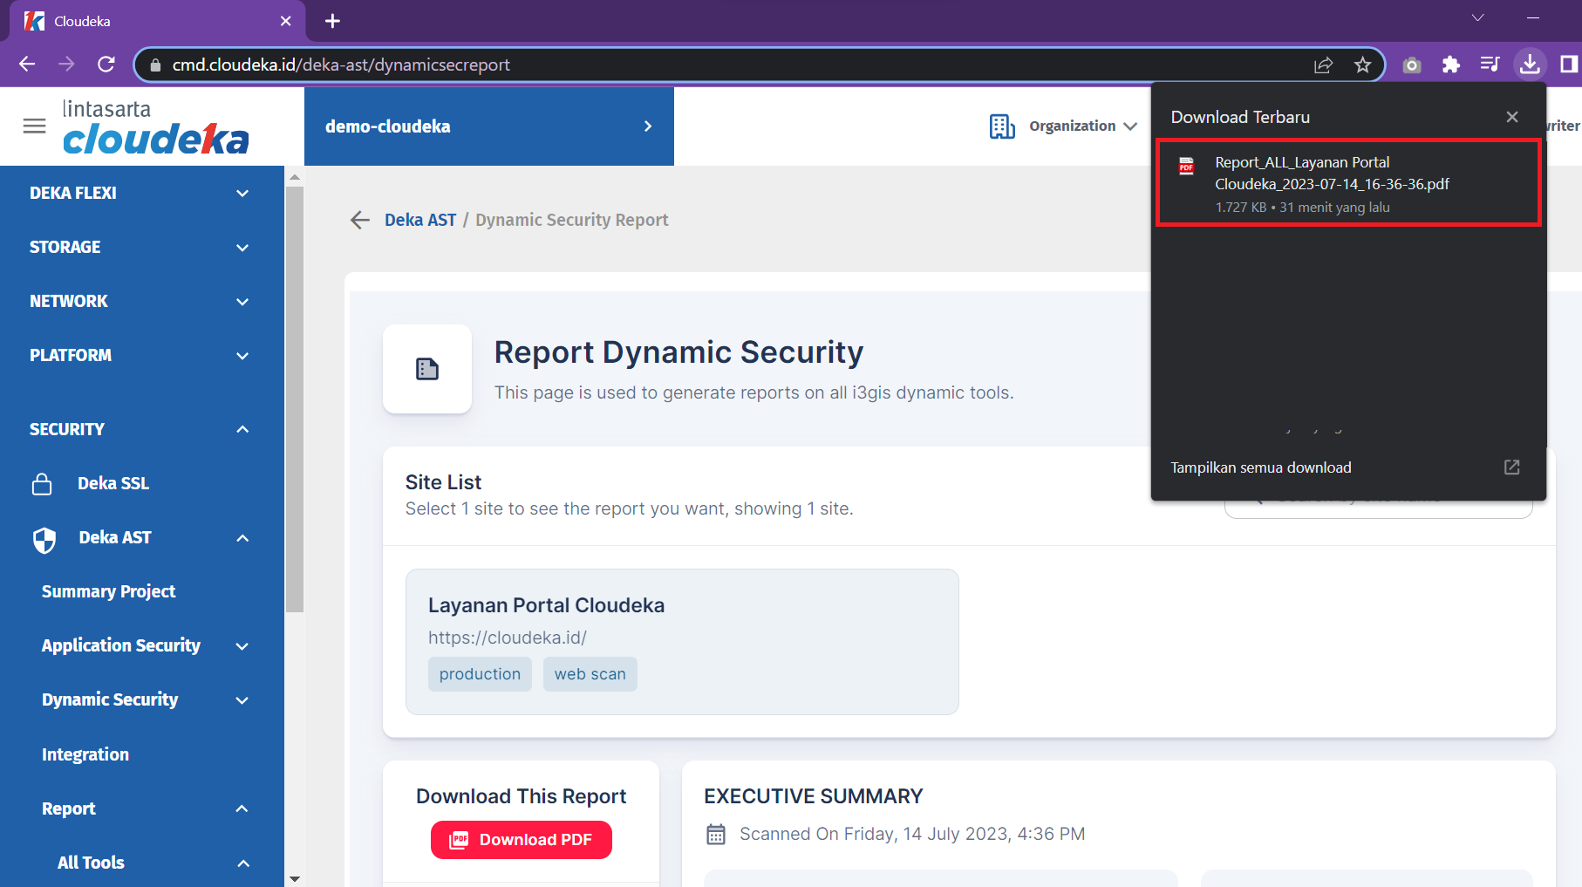This screenshot has width=1582, height=887.
Task: Click the Download PDF button
Action: click(521, 840)
